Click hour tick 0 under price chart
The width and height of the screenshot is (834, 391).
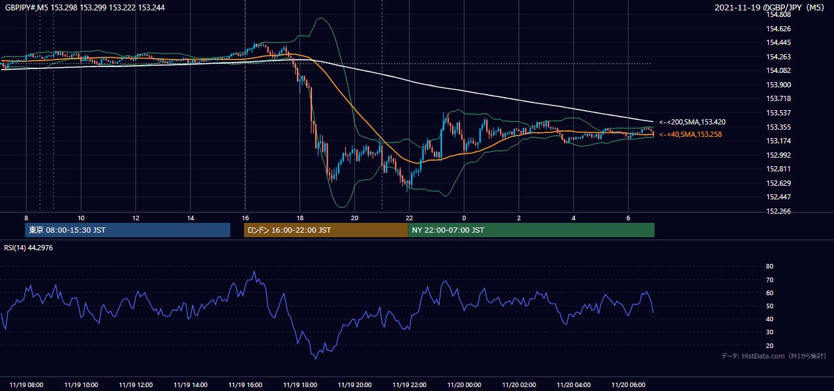pyautogui.click(x=464, y=218)
